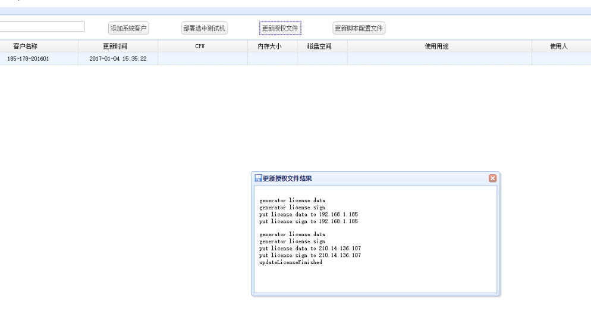This screenshot has width=591, height=320.
Task: Focus the search input field at top left
Action: click(x=42, y=26)
